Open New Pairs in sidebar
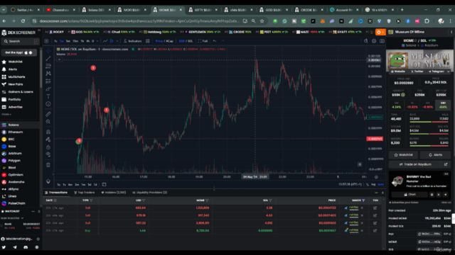455x255 pixels. point(13,84)
